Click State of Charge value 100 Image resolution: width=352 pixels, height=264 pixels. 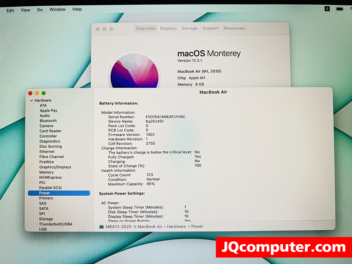coord(198,165)
